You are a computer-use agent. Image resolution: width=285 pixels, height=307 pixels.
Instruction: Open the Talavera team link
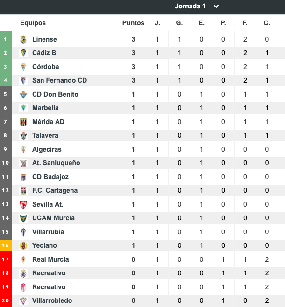pos(45,136)
